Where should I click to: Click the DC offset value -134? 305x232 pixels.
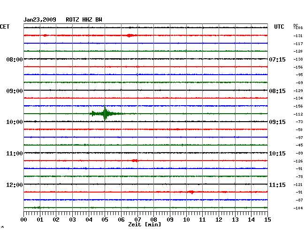298,98
